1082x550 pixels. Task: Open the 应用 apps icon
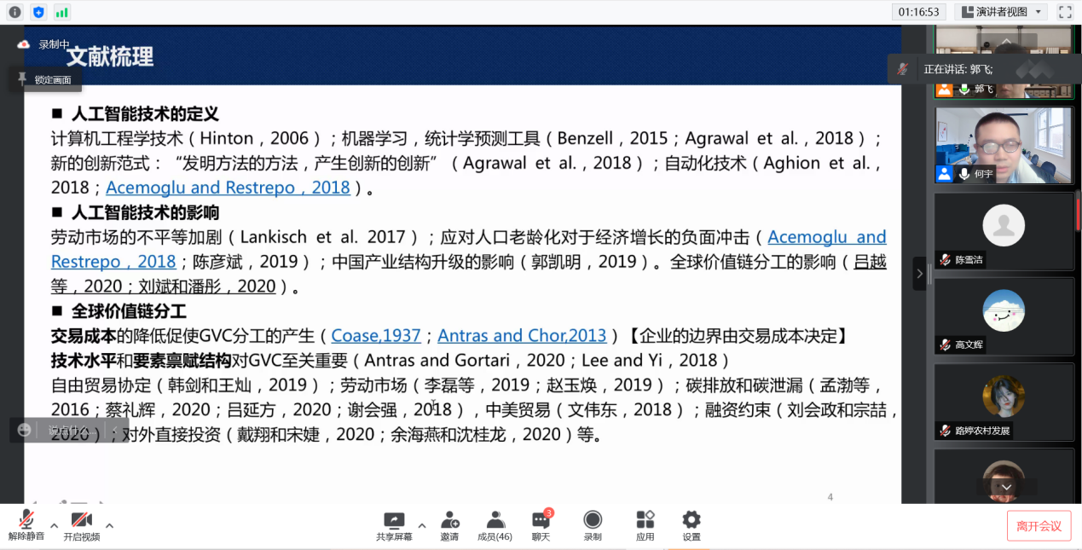(x=645, y=525)
